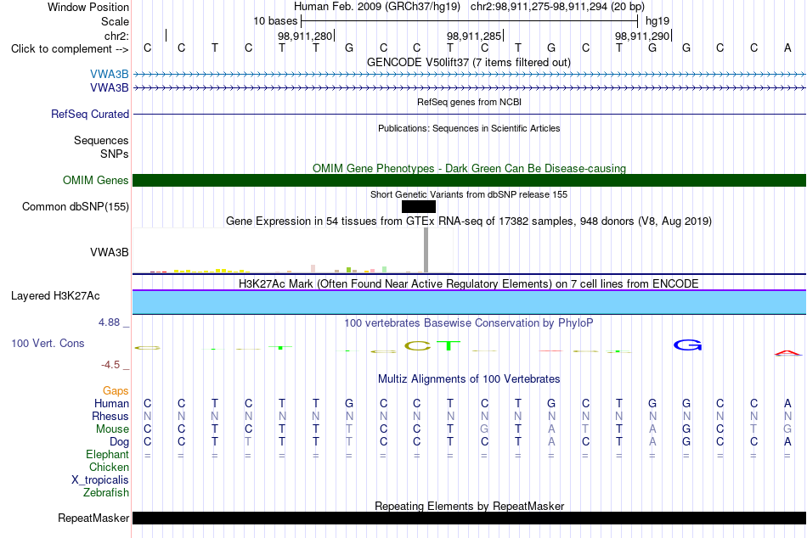Click Publications: Sequences in Scientific Articles title
The width and height of the screenshot is (807, 538).
click(469, 128)
